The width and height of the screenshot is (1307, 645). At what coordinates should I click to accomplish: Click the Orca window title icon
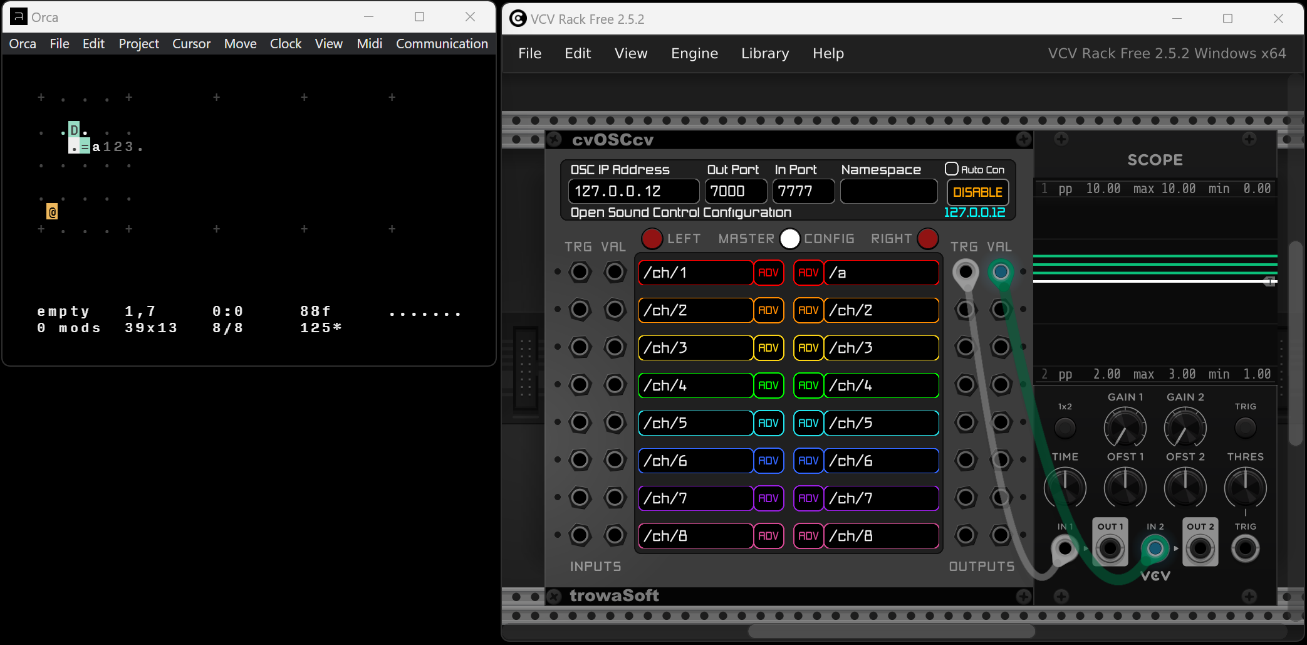click(19, 17)
